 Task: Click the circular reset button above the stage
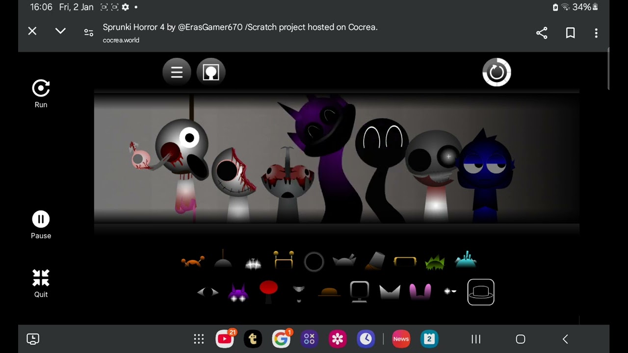tap(497, 73)
